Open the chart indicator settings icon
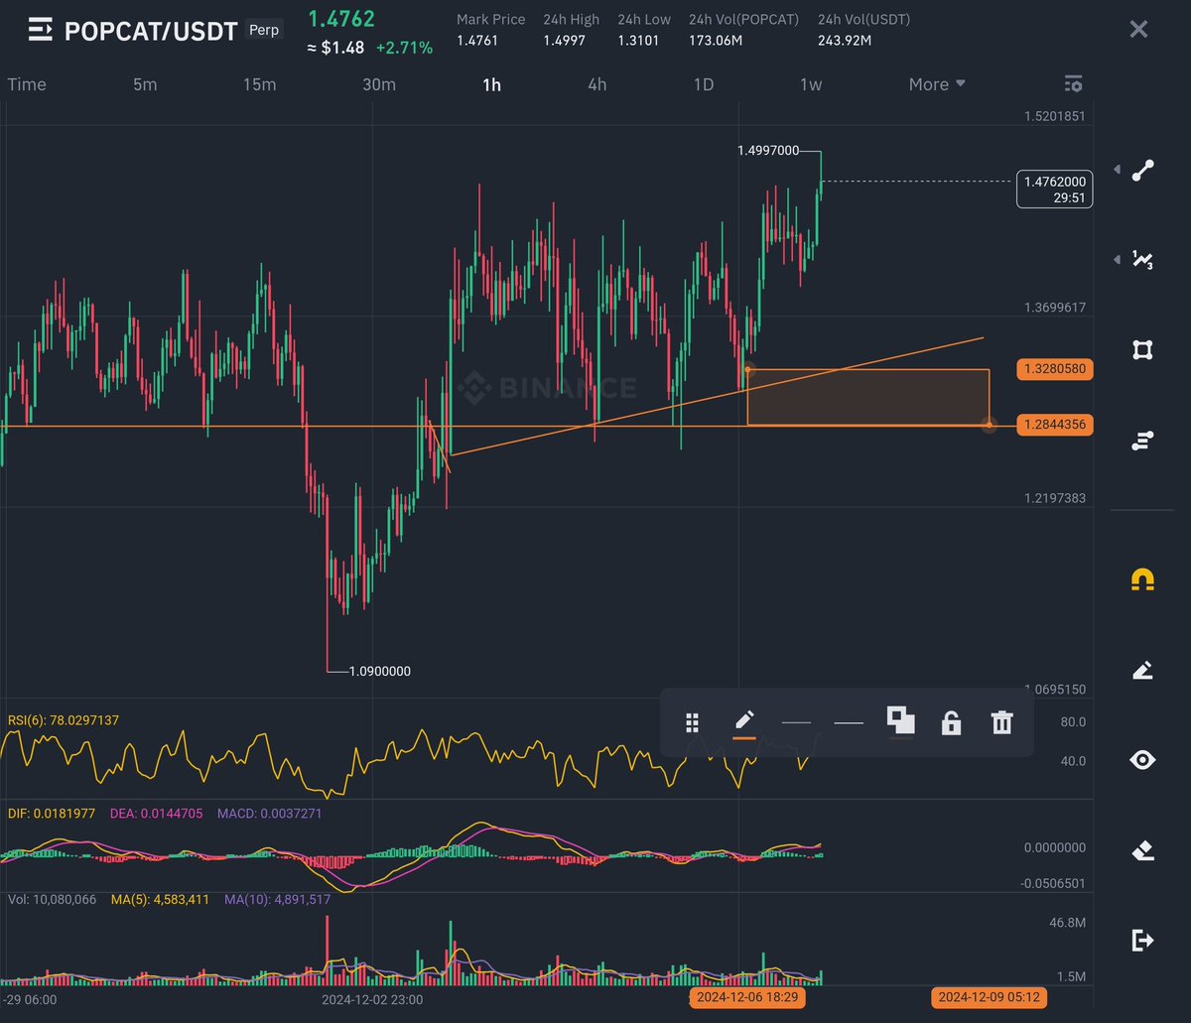The image size is (1191, 1023). point(1073,84)
